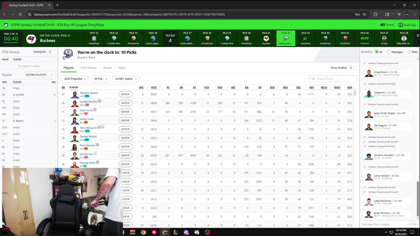The height and width of the screenshot is (236, 420).
Task: Select the All activity radio button
Action: 377,52
